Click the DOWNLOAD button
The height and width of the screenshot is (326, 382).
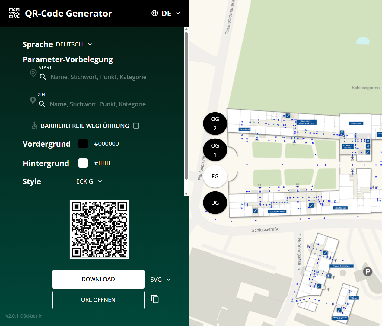click(x=98, y=279)
